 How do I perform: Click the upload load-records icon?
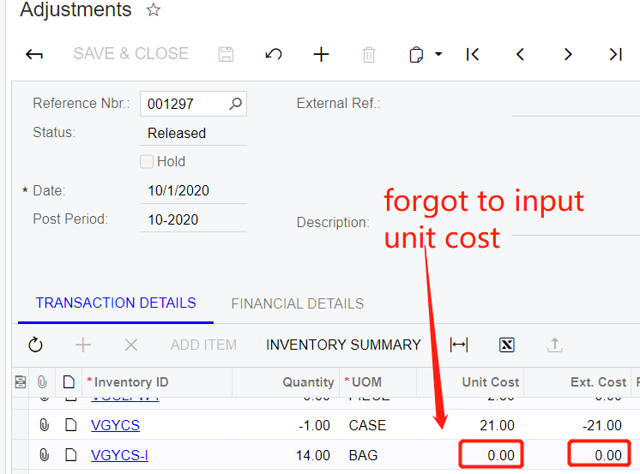554,345
